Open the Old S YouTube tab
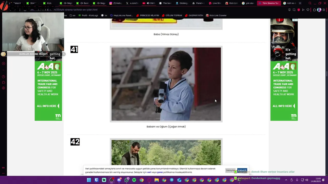The width and height of the screenshot is (328, 184). pyautogui.click(x=149, y=3)
